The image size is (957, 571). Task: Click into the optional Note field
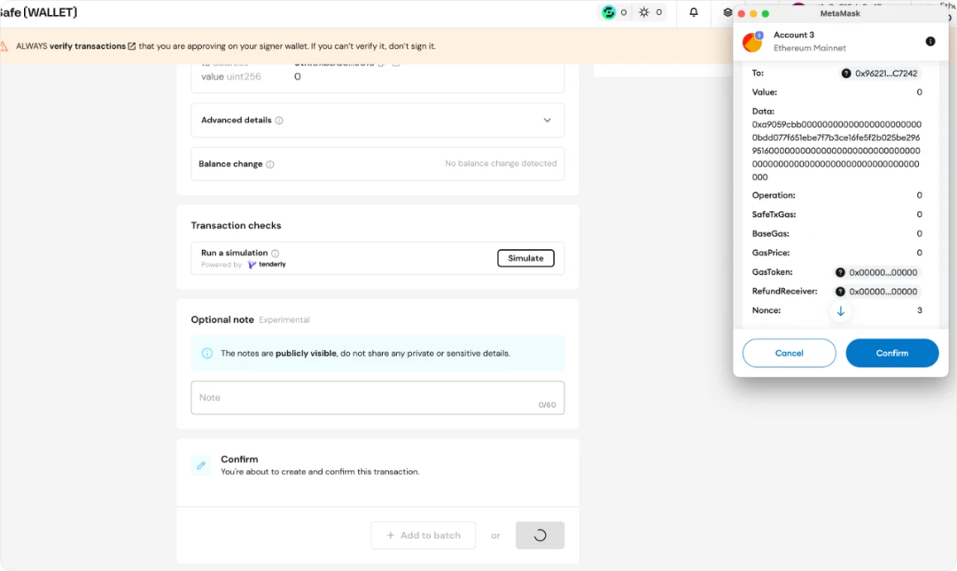377,398
